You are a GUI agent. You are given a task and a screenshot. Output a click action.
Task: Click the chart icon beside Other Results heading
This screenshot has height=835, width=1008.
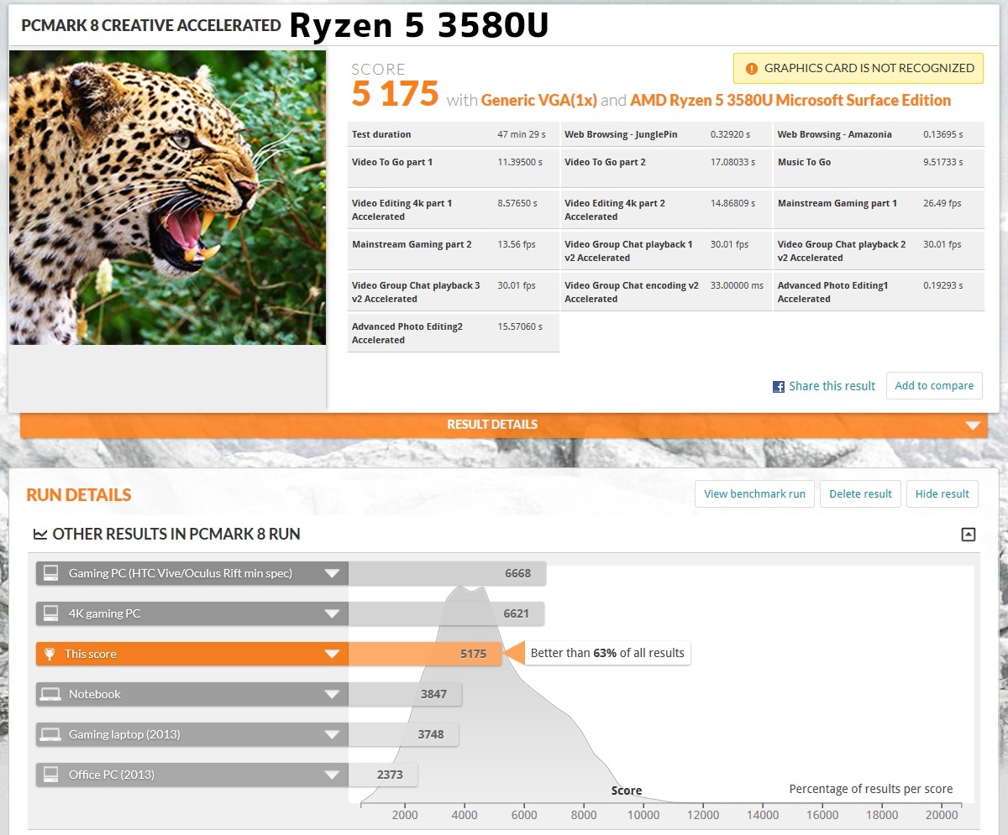39,534
